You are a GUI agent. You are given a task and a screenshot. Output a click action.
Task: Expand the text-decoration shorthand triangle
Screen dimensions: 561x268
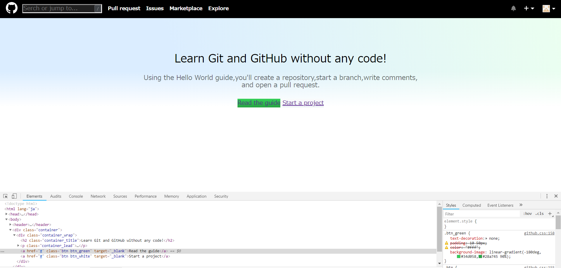coord(486,239)
